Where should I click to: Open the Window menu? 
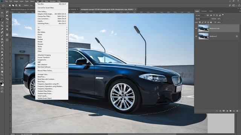click(x=53, y=1)
